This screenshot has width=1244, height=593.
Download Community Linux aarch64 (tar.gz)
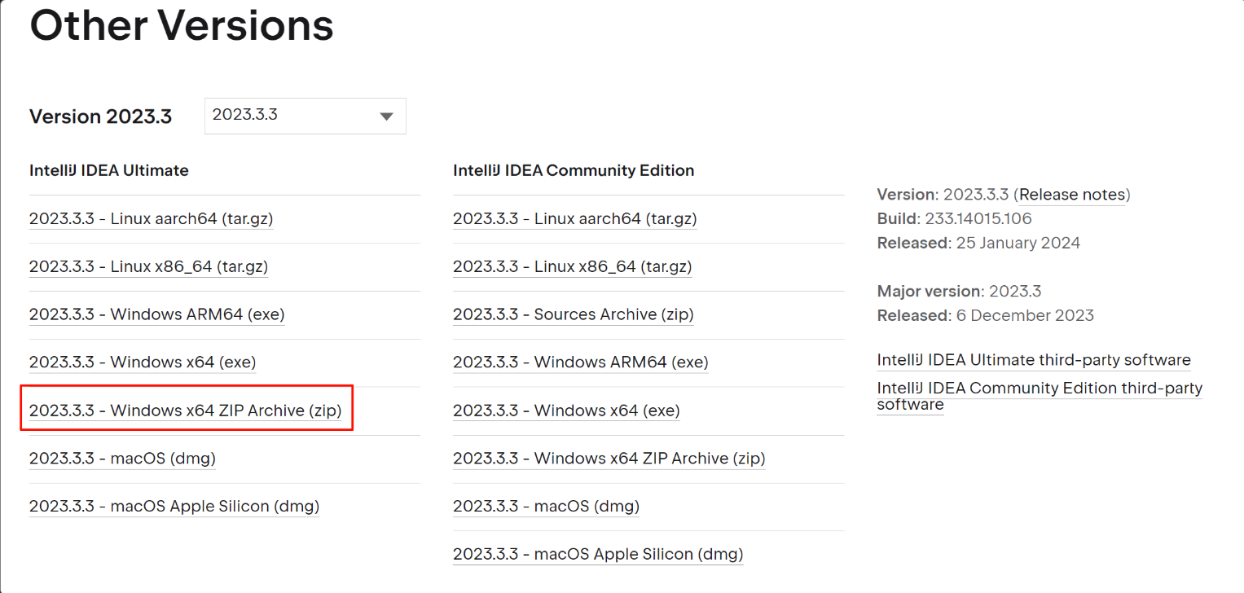tap(574, 219)
